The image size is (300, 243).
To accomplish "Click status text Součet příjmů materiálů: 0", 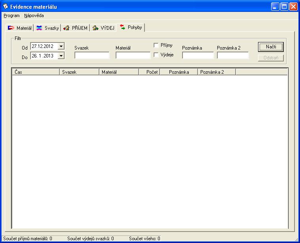I will (28, 239).
